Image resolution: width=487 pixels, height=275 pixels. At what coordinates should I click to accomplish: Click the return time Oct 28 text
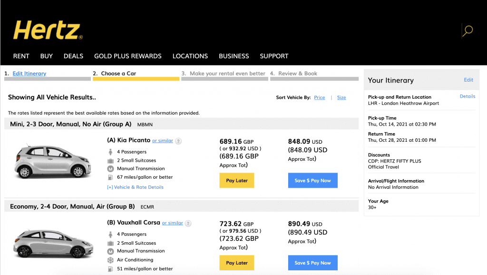click(402, 140)
